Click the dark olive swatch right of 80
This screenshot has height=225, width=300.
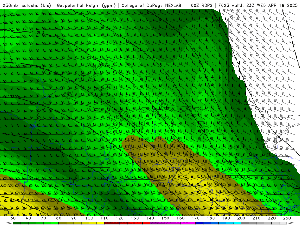pyautogui.click(x=62, y=223)
